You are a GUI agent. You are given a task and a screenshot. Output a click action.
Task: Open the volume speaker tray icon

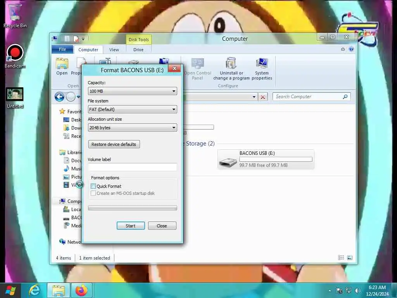tap(358, 291)
